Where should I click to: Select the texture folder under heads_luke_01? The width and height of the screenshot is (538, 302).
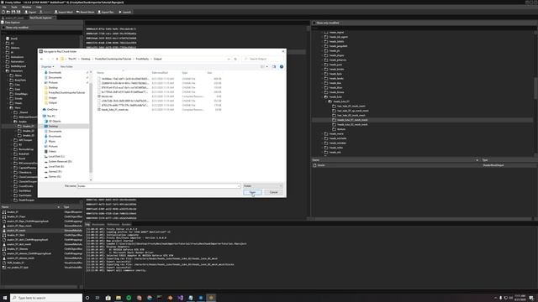click(339, 129)
